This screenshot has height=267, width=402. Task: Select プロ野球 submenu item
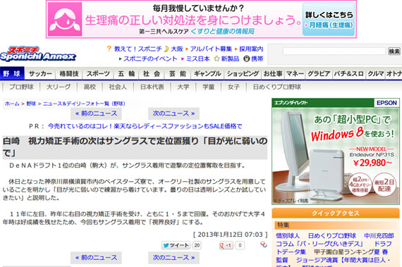coord(21,87)
